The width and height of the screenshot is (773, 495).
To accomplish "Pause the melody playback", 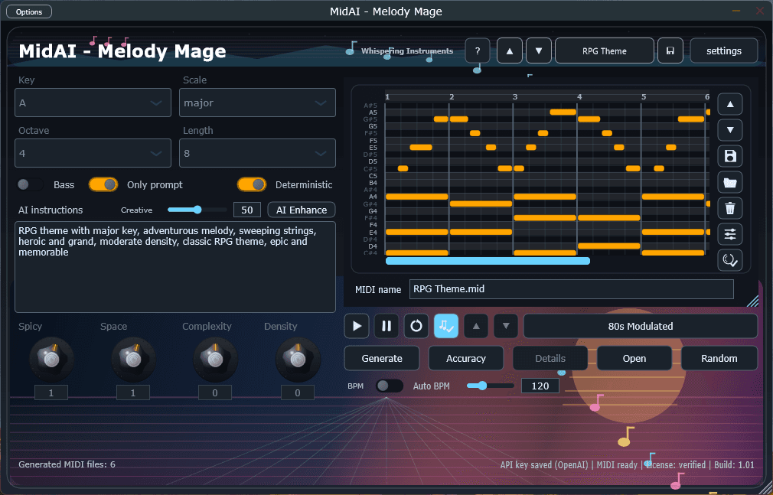I will (x=386, y=326).
